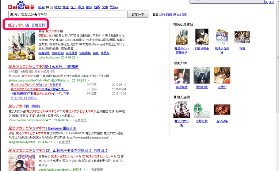Click the Baidu Baike result poster thumbnail
Viewport: 279px width, 171px height.
pyautogui.click(x=22, y=45)
